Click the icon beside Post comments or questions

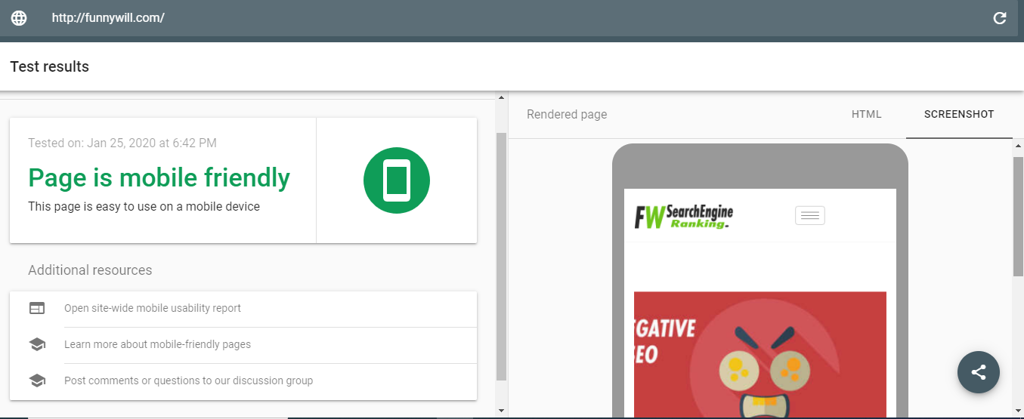coord(37,380)
